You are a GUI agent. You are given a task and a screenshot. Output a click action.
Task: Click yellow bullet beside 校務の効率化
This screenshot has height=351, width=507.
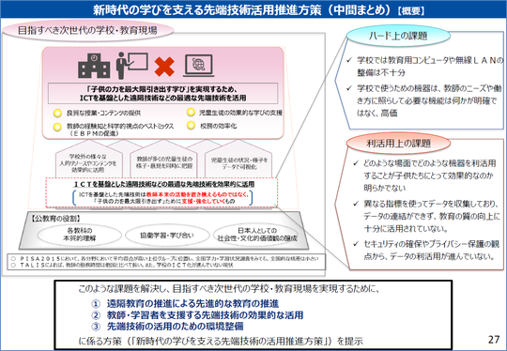[191, 125]
